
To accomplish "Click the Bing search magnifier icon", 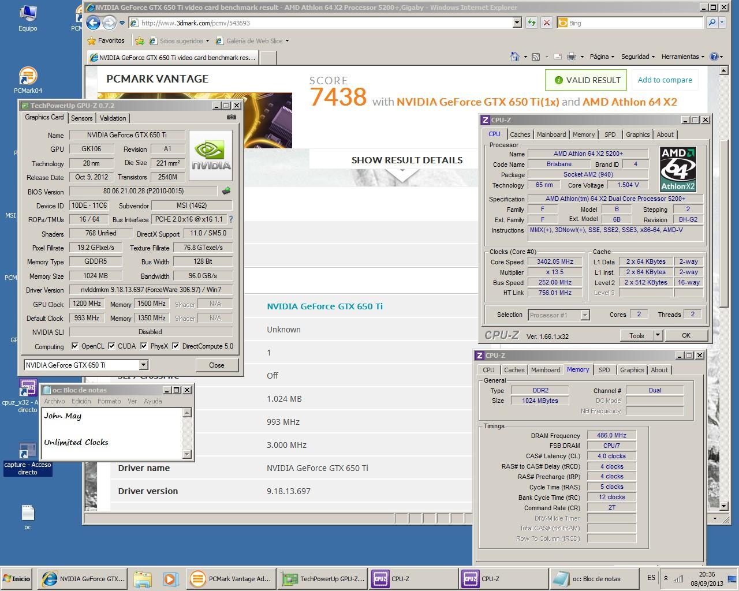I will tap(712, 23).
